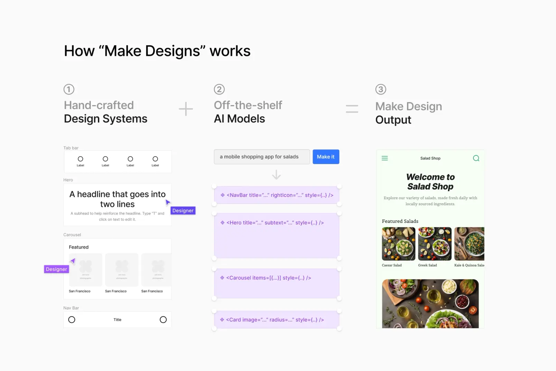Select the first Label radio in the Tab bar
Image resolution: width=556 pixels, height=371 pixels.
point(80,159)
